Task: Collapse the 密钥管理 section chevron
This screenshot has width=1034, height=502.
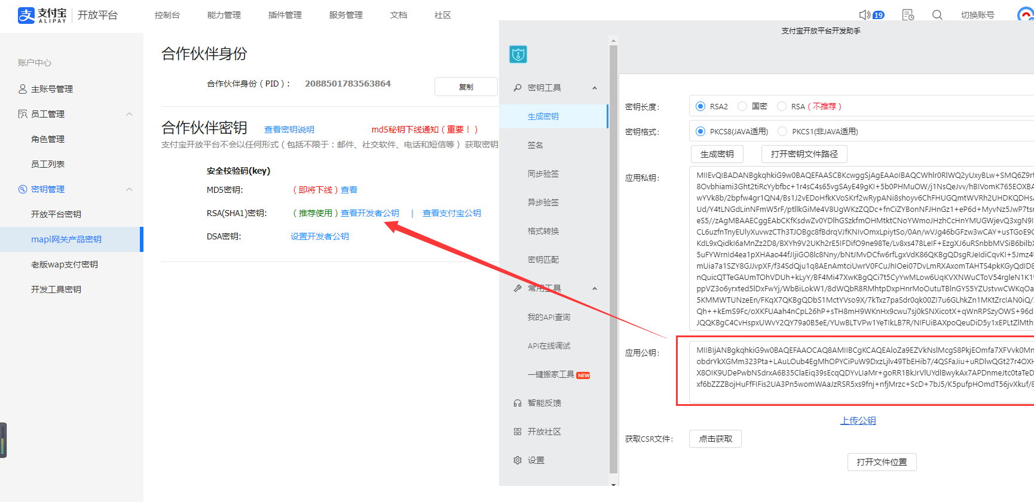Action: (129, 189)
